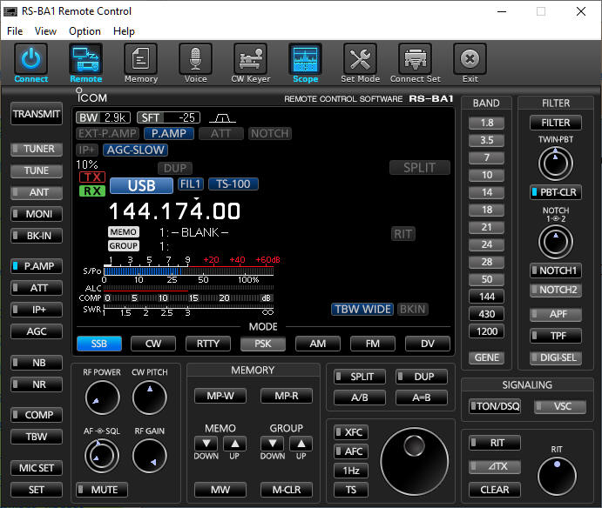Click the MEMO DOWN arrow button
This screenshot has height=508, width=602.
tap(206, 444)
